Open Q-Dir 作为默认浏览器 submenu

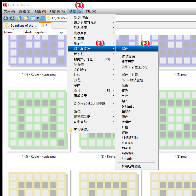click(x=91, y=104)
